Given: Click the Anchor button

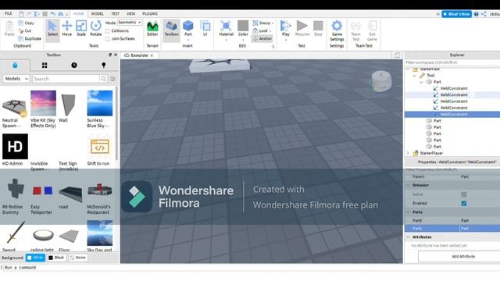Looking at the screenshot, I should coord(262,38).
